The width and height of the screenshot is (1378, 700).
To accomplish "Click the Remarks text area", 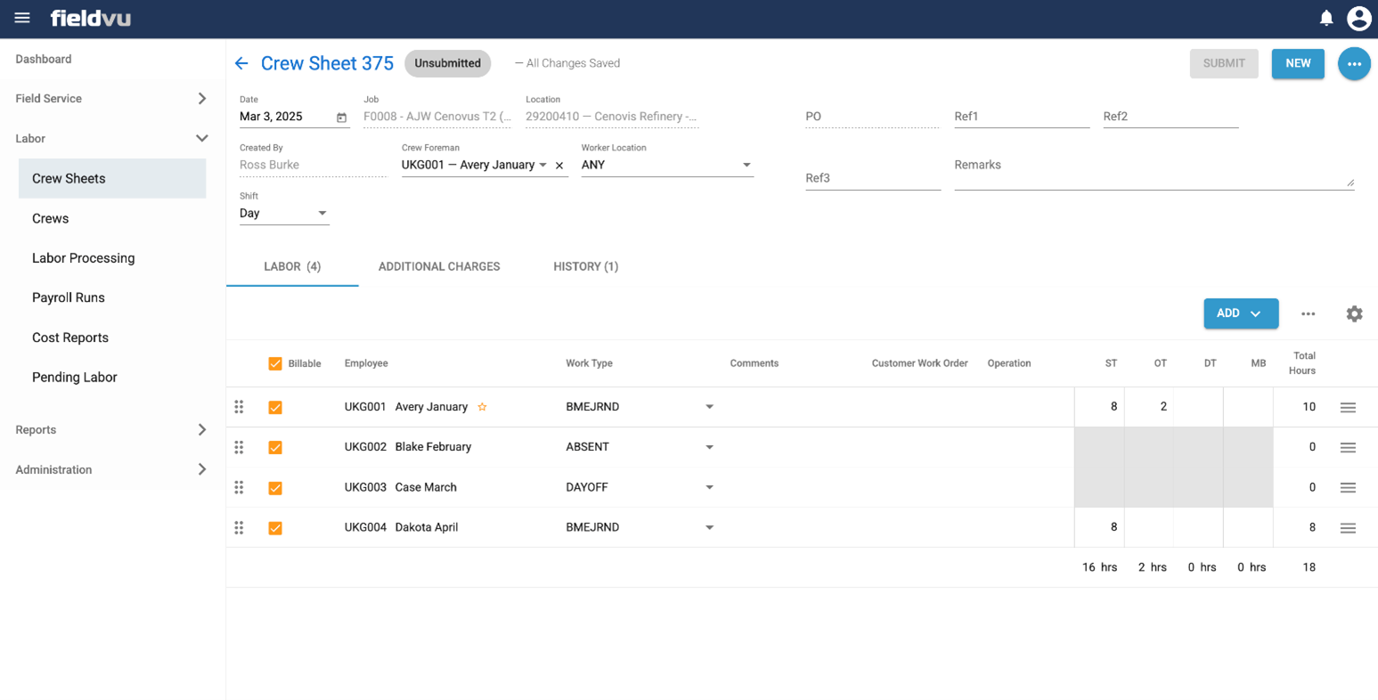I will (x=1154, y=171).
